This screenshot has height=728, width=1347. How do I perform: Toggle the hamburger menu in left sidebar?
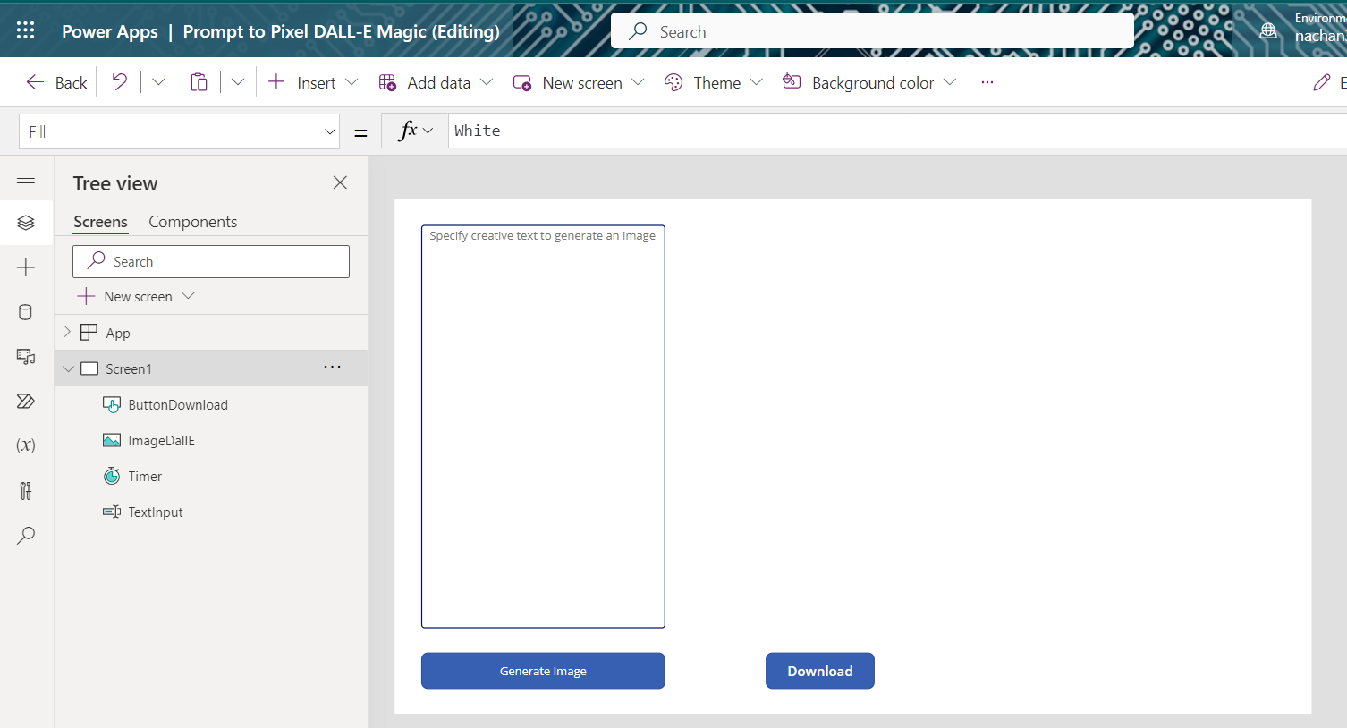coord(26,179)
